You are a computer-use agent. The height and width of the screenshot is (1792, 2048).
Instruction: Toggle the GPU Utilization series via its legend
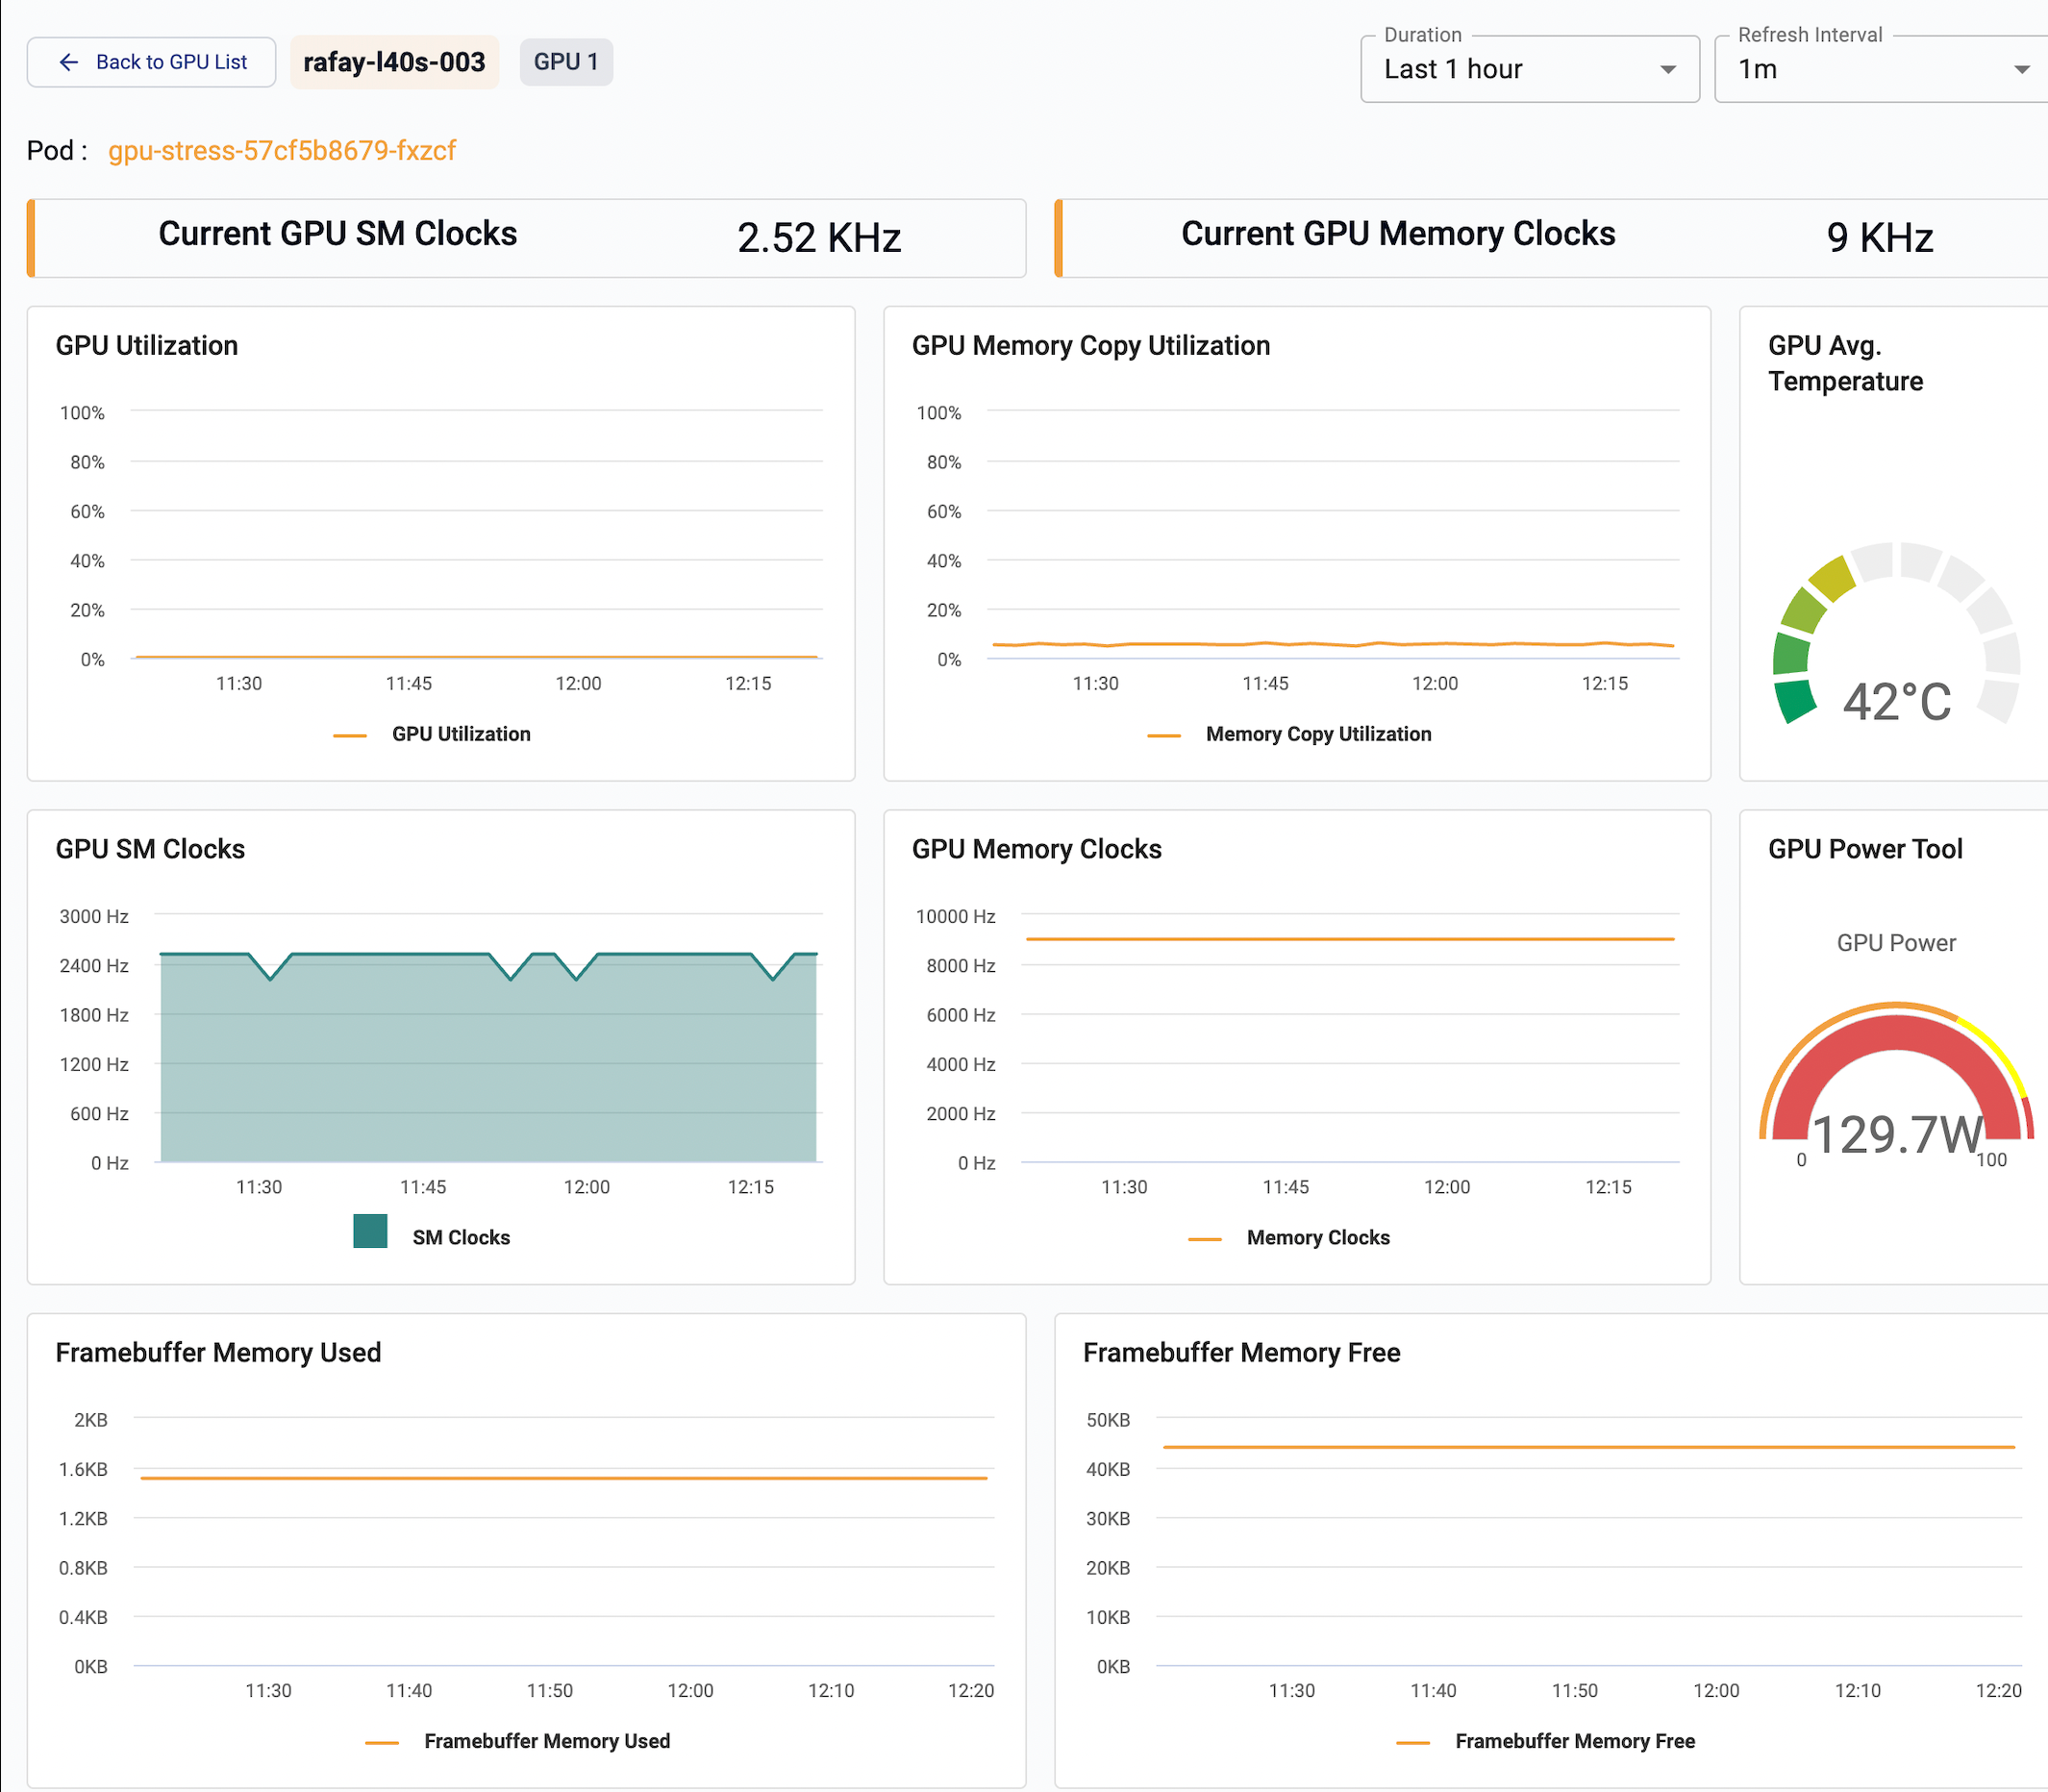pyautogui.click(x=460, y=734)
